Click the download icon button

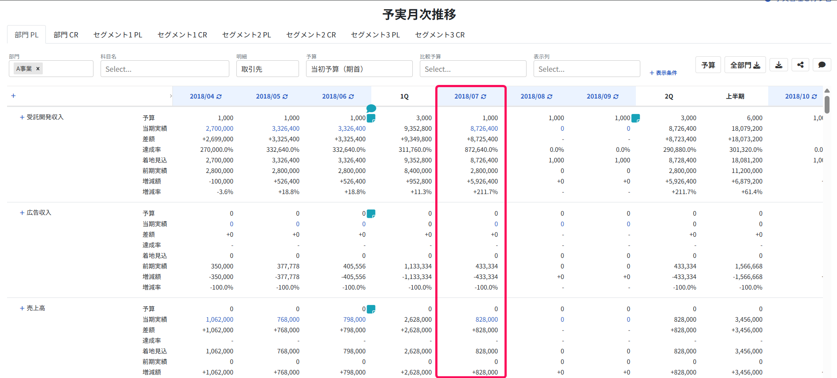point(779,65)
